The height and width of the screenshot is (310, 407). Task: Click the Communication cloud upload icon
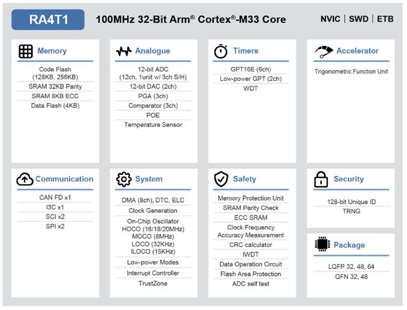pyautogui.click(x=25, y=179)
